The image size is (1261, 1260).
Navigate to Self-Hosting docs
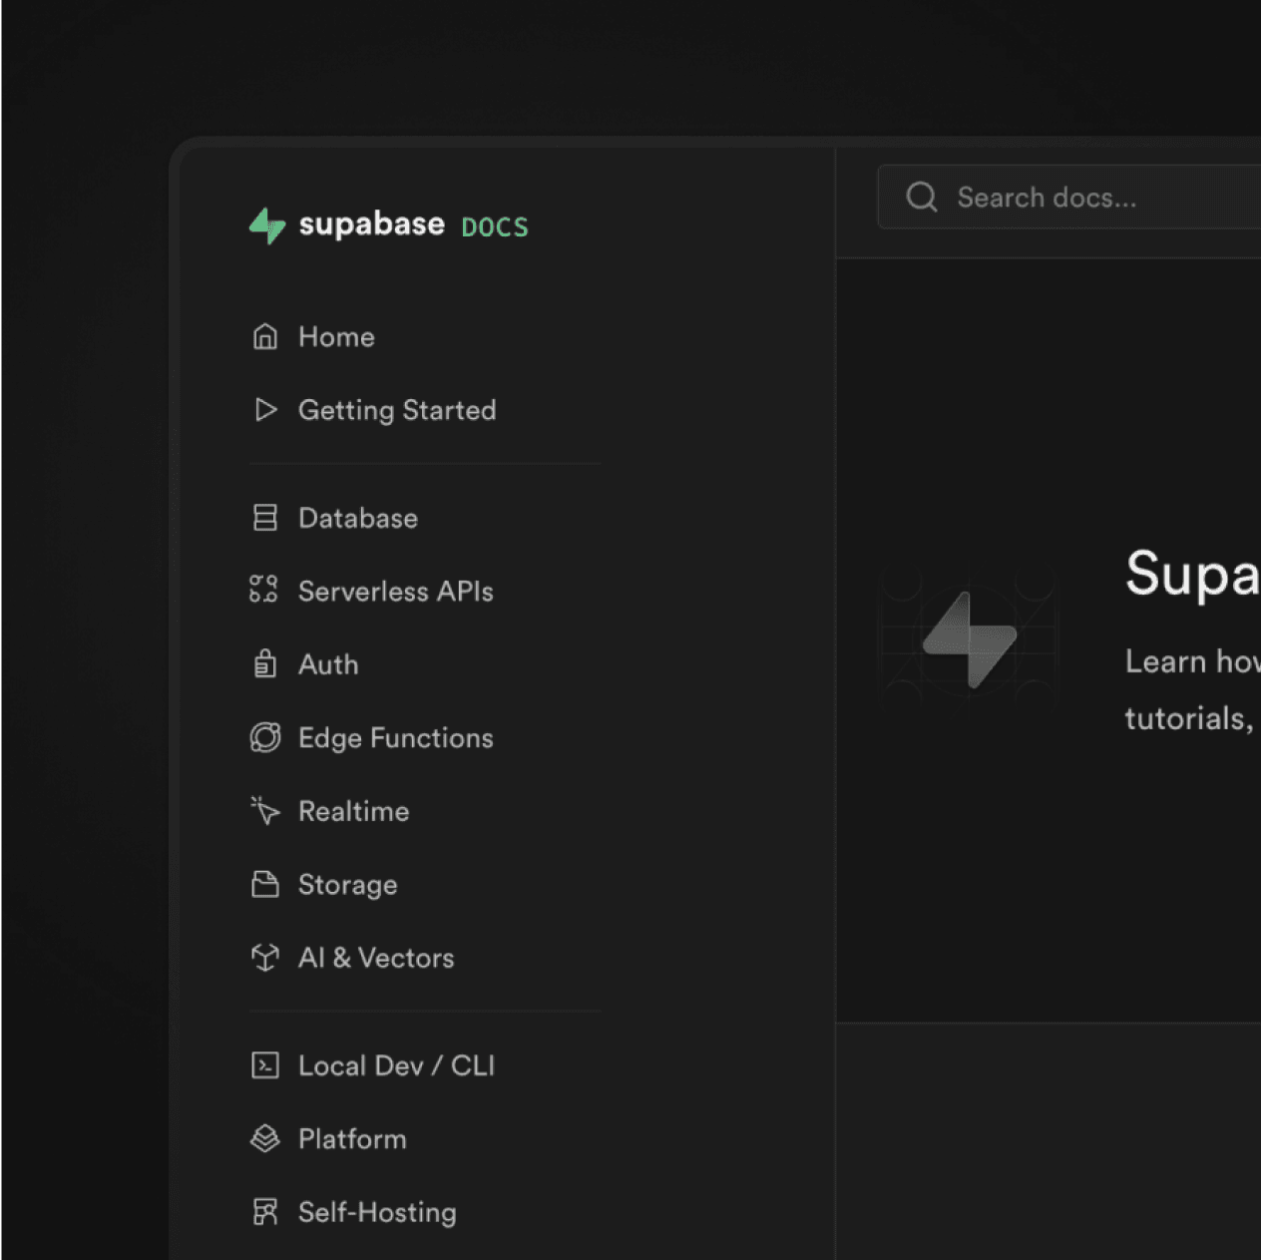(376, 1212)
